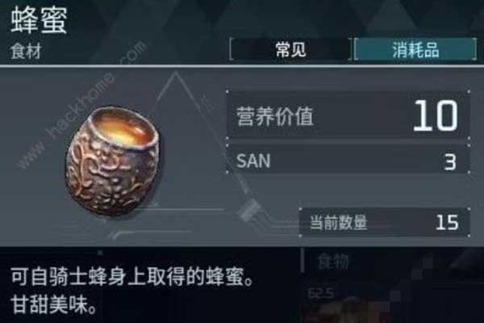Click the 蜂蜜 item title

click(x=39, y=20)
